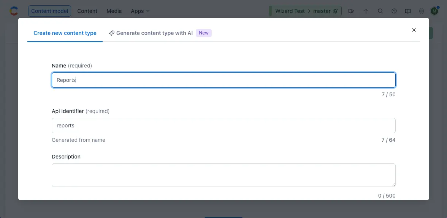Open the help question mark icon
Screen dimensions: 447x218
tap(394, 11)
